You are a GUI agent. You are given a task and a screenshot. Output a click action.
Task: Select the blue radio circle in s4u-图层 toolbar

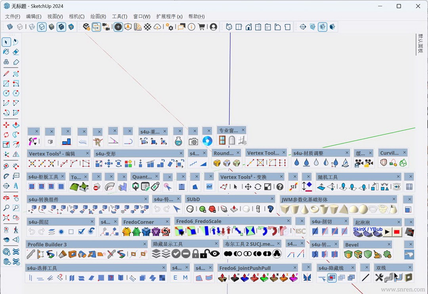(61, 232)
